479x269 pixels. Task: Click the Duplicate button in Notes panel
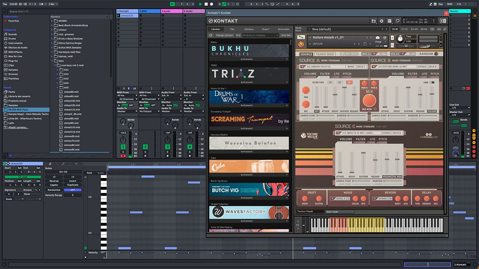[x=73, y=185]
